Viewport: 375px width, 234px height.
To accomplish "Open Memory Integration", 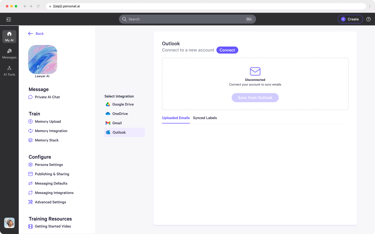I will pos(48,131).
